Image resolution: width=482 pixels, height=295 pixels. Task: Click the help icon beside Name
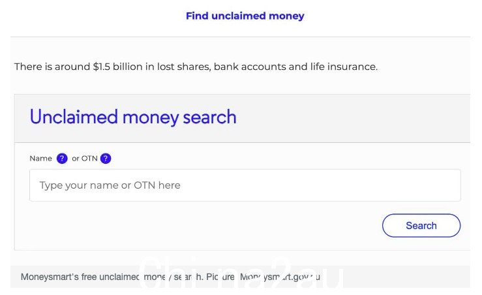pos(62,159)
